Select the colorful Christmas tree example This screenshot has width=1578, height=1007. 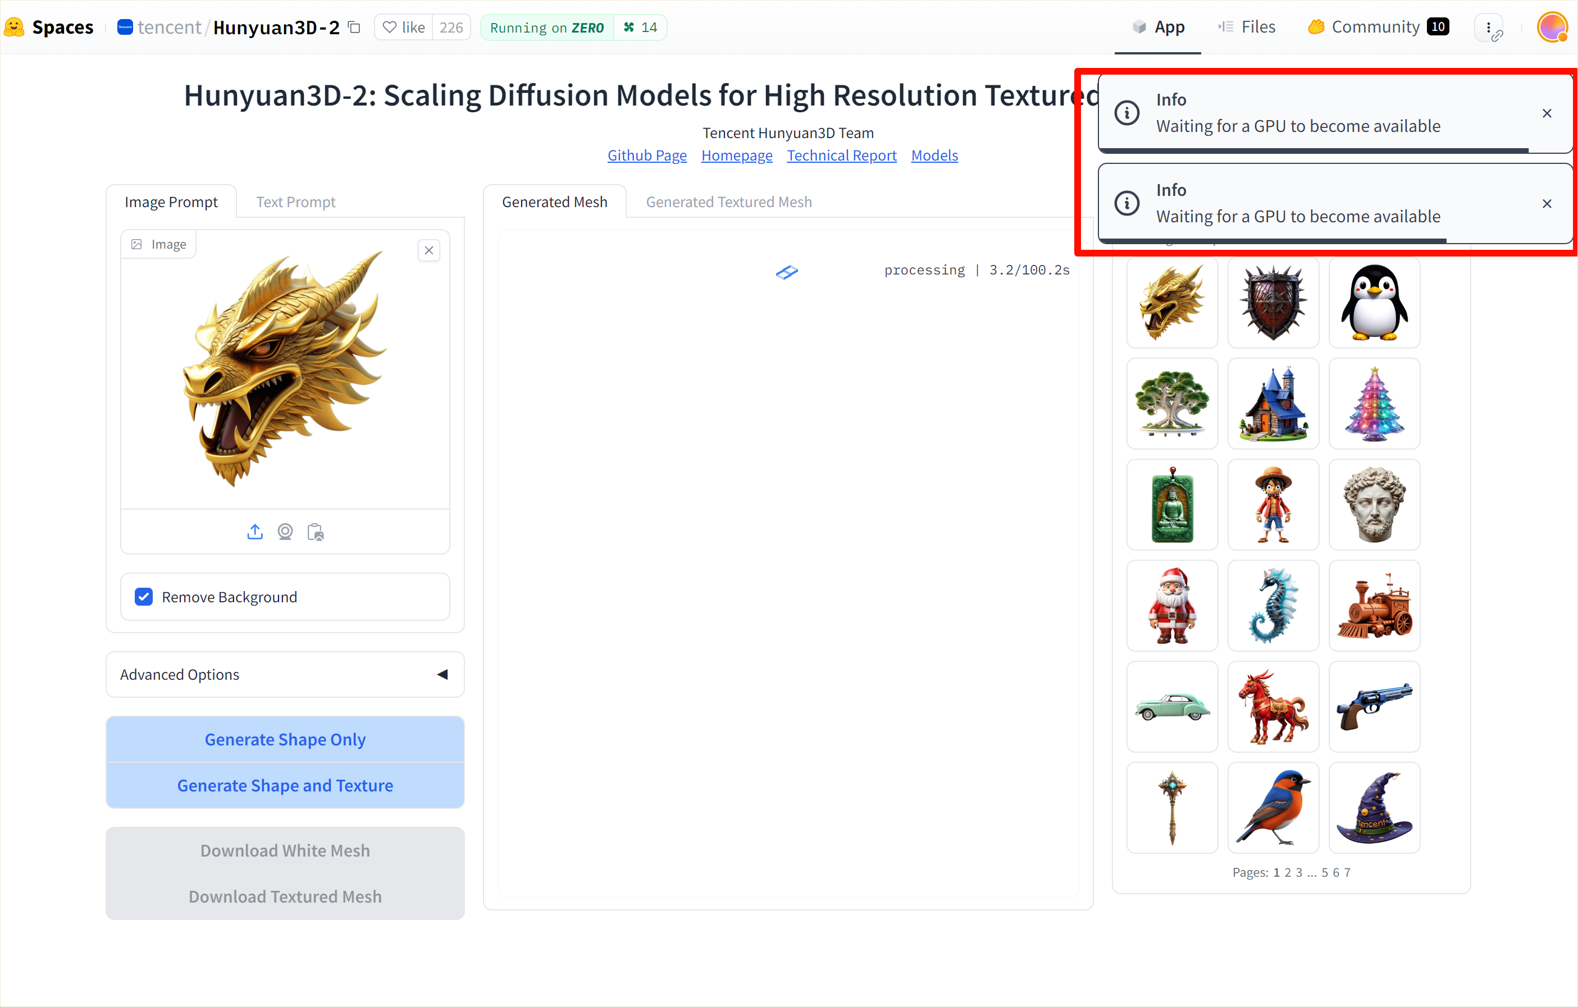[x=1374, y=404]
